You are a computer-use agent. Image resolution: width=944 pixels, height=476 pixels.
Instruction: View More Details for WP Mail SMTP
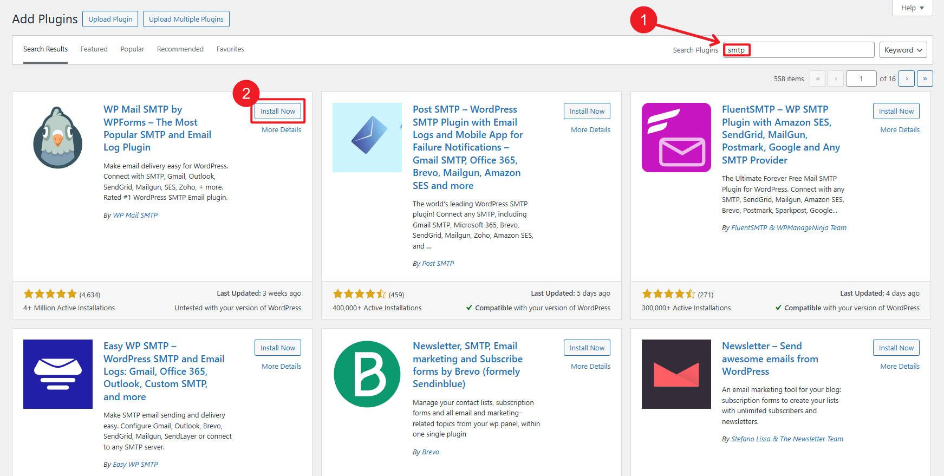point(281,129)
